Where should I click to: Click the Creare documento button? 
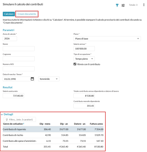27,14
